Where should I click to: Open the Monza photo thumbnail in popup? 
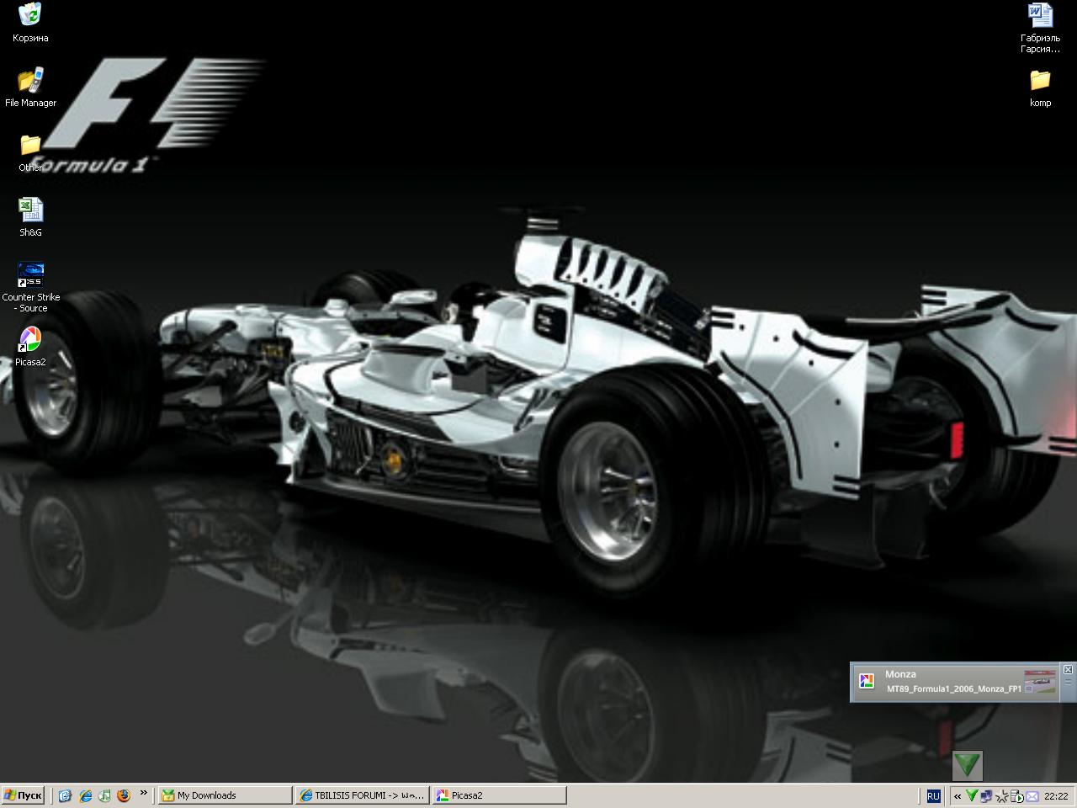1040,682
